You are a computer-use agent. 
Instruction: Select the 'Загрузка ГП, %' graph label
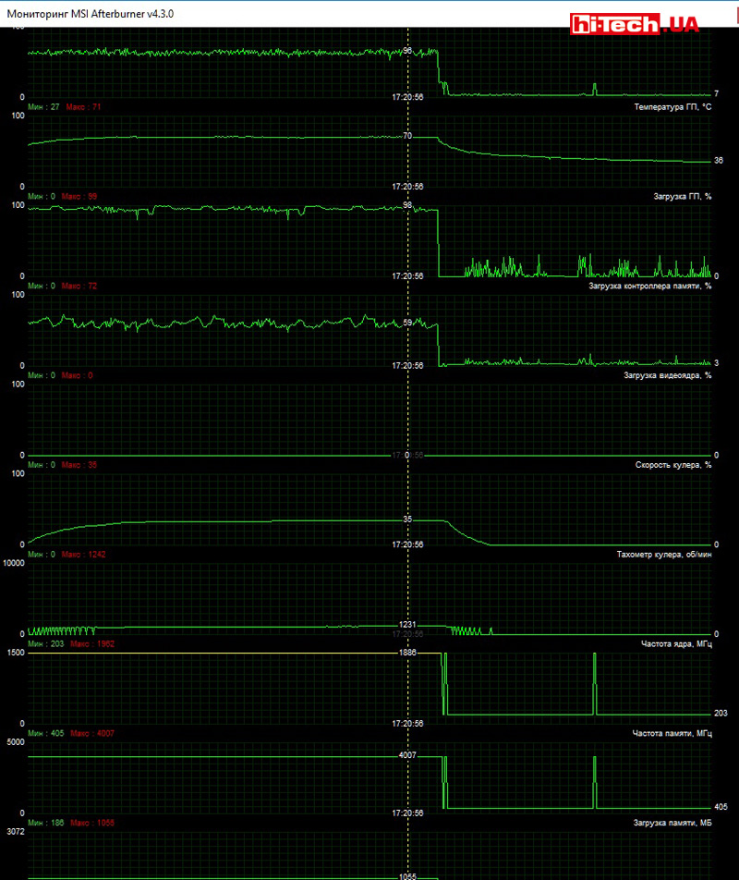pyautogui.click(x=683, y=197)
